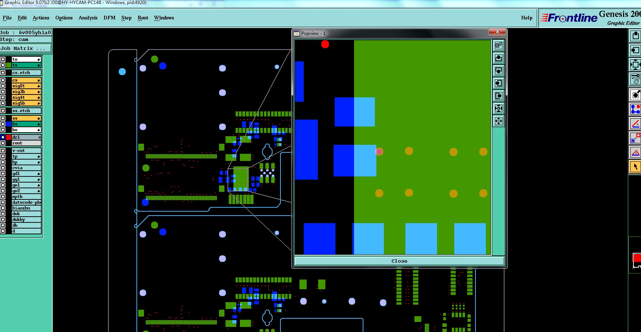
Task: Close the Popview - 1 window
Action: pos(497,32)
